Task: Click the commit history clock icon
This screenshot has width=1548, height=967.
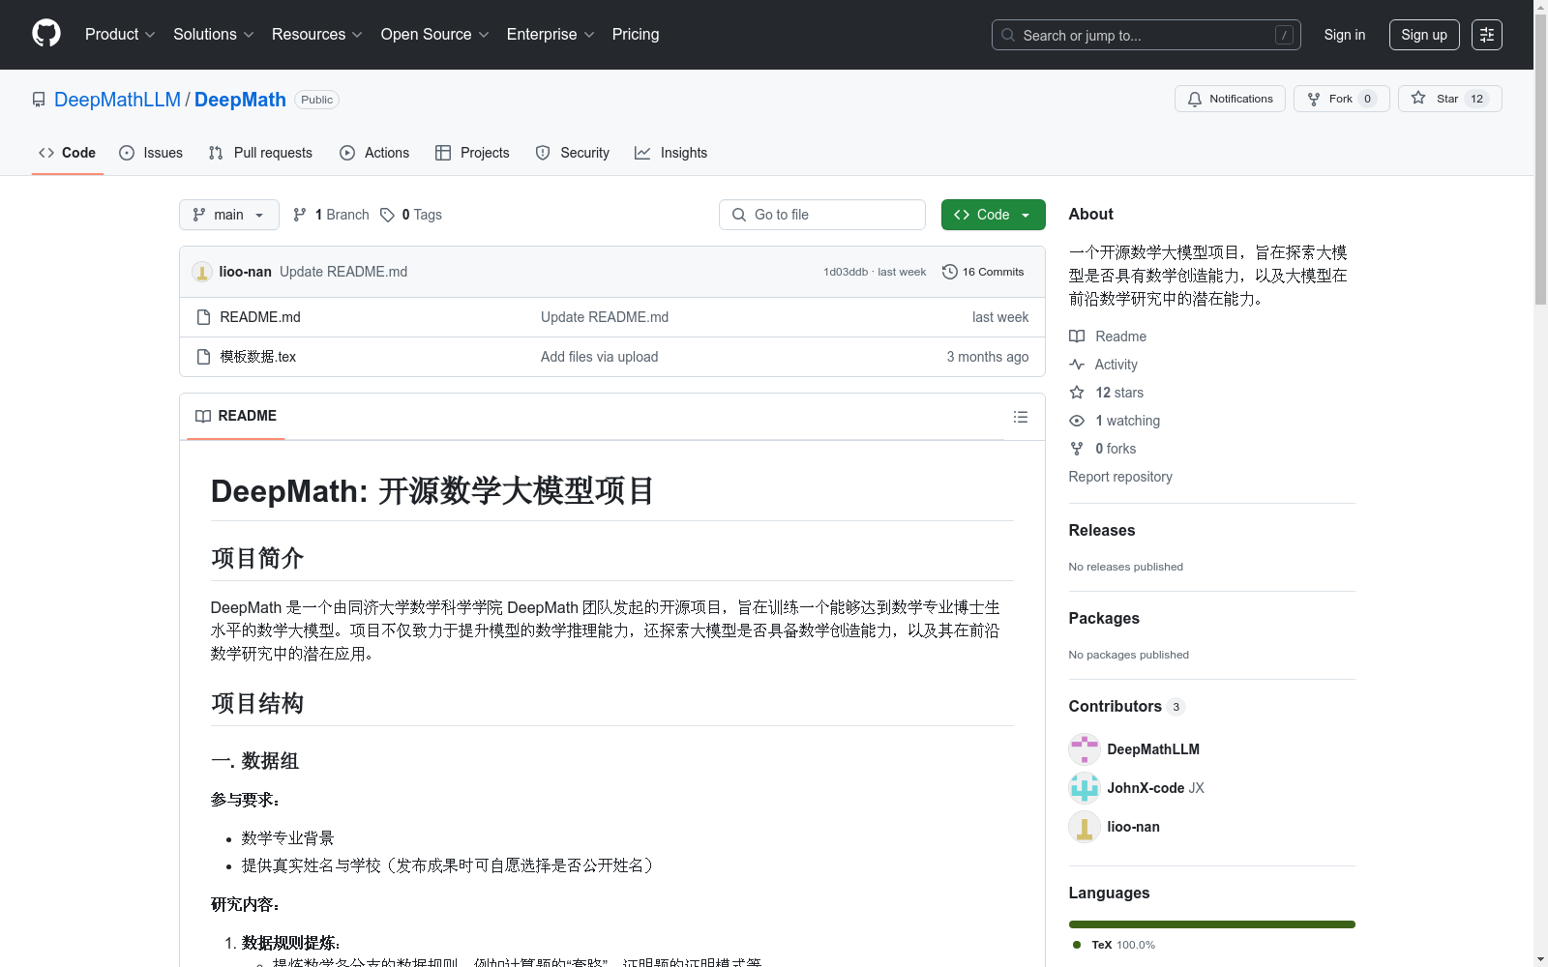Action: [x=950, y=272]
